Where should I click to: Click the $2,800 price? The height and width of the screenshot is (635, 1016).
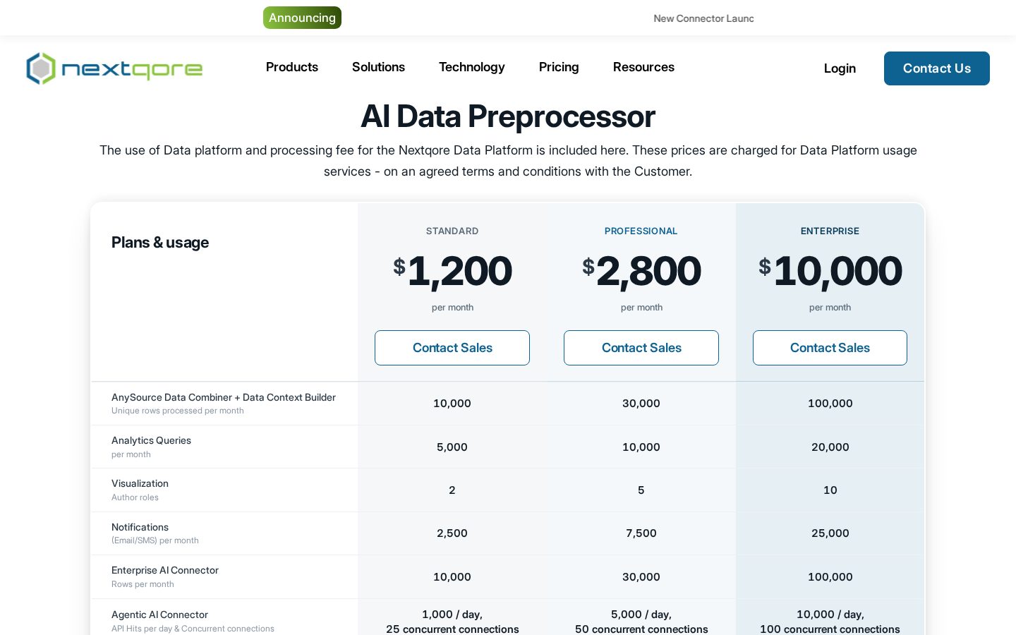click(641, 271)
